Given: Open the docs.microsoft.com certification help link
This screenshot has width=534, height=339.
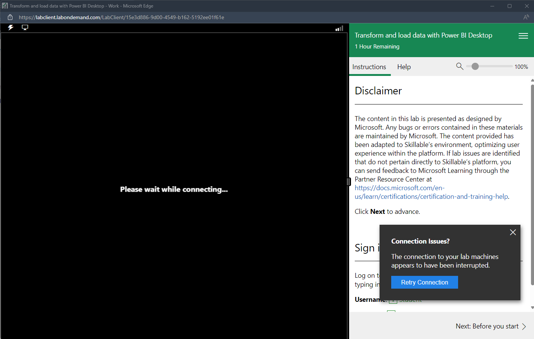Looking at the screenshot, I should click(431, 192).
